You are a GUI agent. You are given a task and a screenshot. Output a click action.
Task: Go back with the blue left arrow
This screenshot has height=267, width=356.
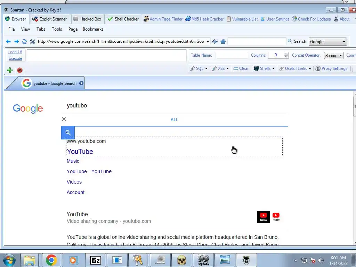pyautogui.click(x=8, y=42)
